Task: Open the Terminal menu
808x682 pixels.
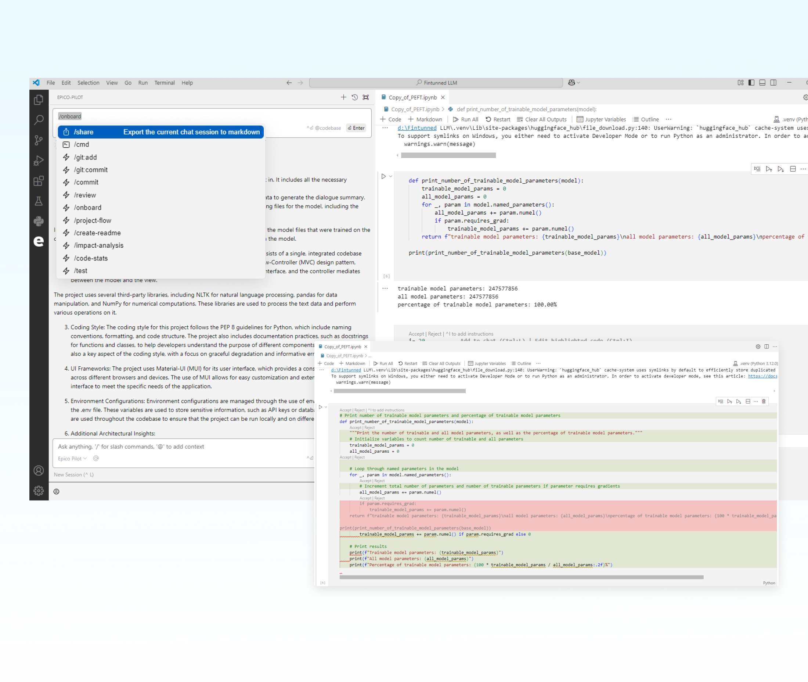Action: click(x=165, y=83)
